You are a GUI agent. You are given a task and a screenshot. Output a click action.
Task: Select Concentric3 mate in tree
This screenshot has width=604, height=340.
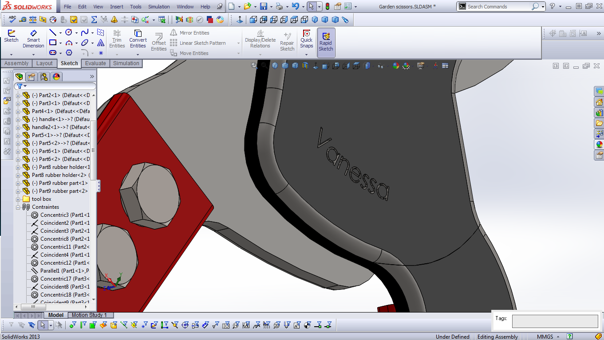60,215
